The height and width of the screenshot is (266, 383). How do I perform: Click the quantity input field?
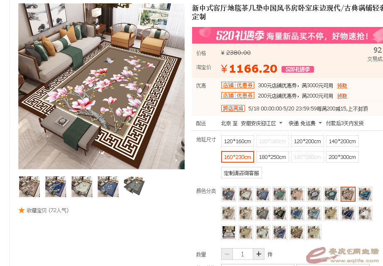(x=243, y=254)
